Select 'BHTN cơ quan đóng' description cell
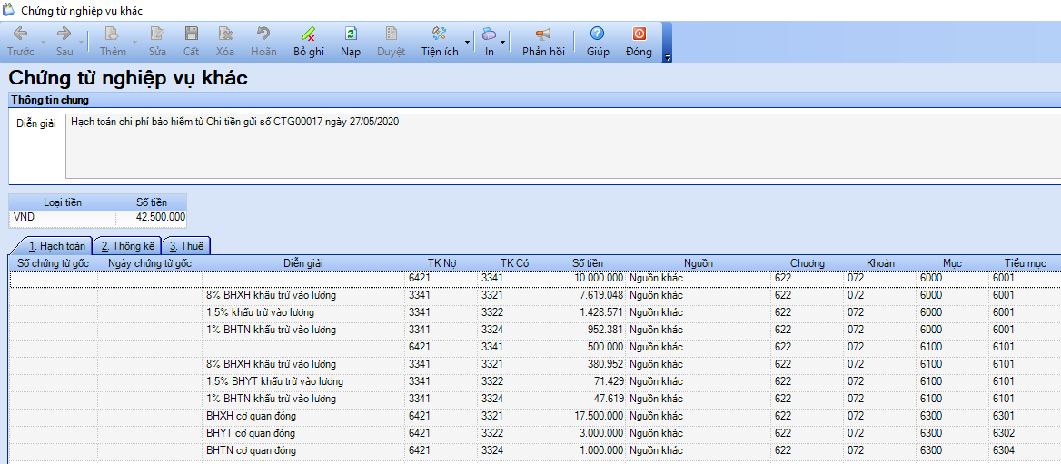Screen dimensions: 1061x464 click(x=303, y=450)
